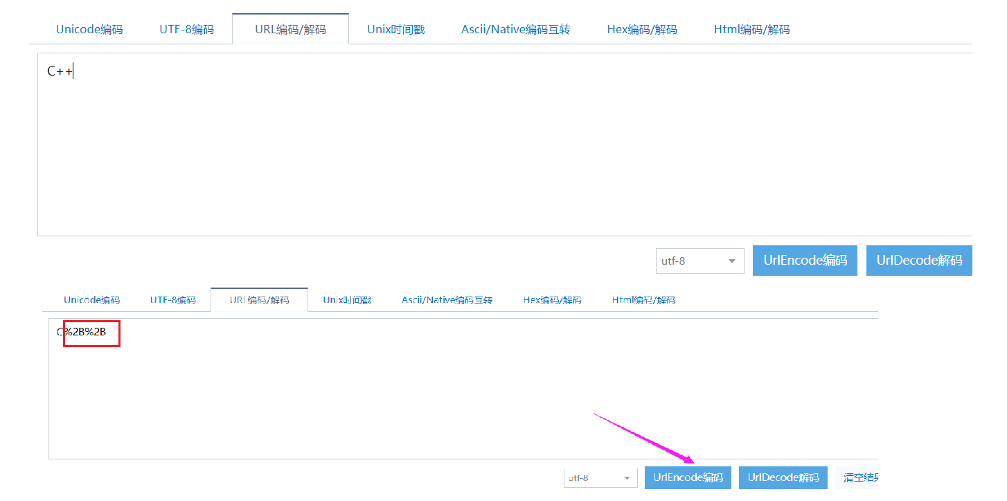
Task: Select the upper URL编码/解码 tab
Action: click(290, 29)
